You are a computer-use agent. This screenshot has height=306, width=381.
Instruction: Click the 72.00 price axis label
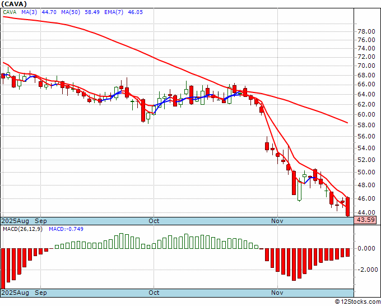click(366, 57)
